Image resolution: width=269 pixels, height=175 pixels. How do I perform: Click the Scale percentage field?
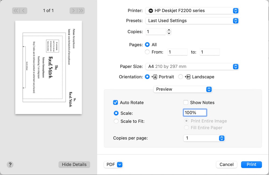coord(195,113)
